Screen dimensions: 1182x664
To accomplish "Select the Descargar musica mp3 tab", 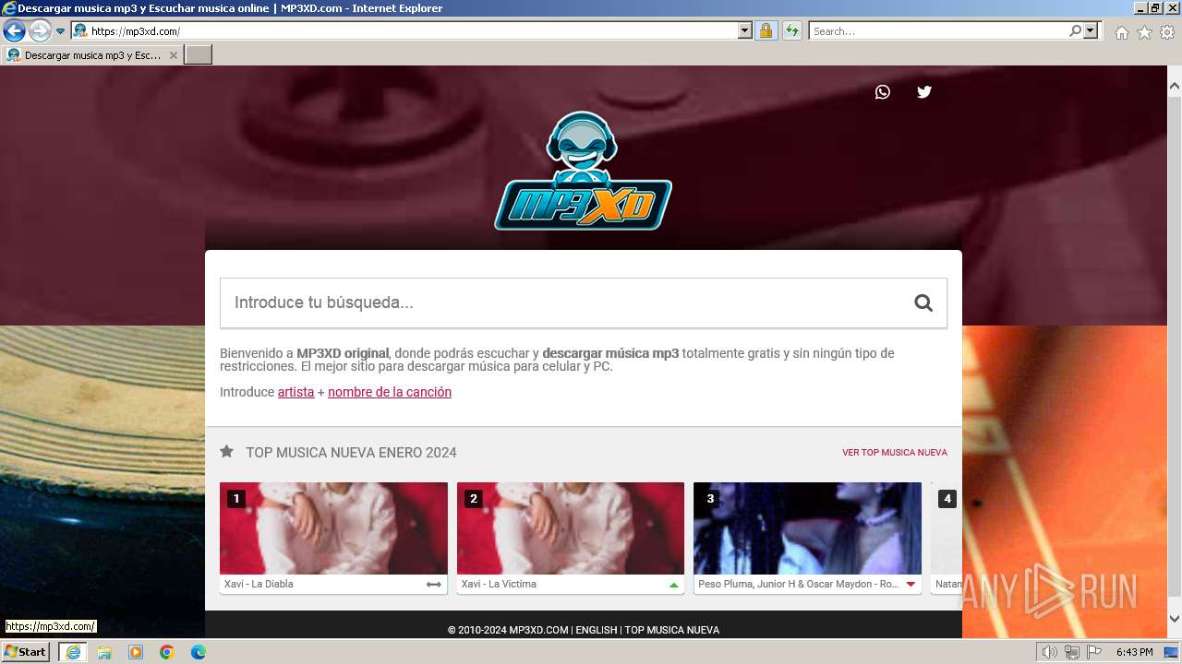I will [x=91, y=55].
